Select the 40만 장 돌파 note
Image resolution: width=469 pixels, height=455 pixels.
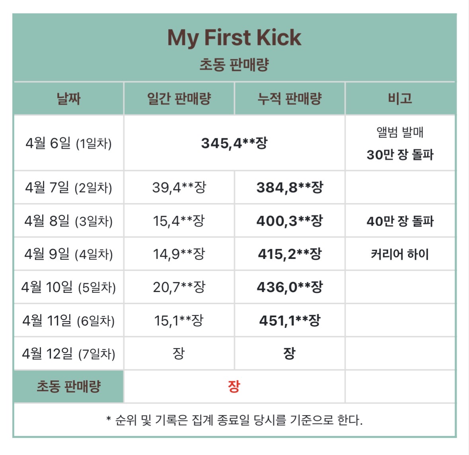tap(400, 221)
